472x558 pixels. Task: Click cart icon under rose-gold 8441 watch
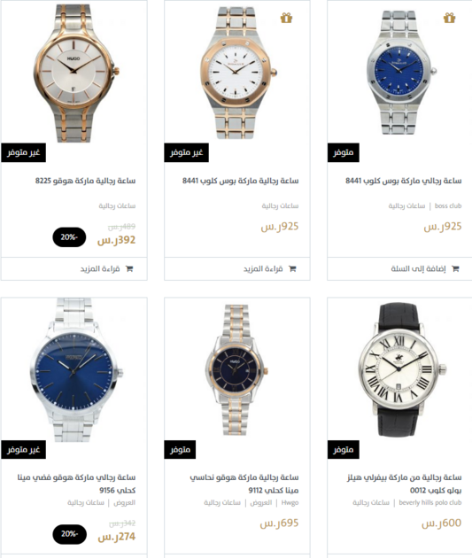pyautogui.click(x=292, y=268)
